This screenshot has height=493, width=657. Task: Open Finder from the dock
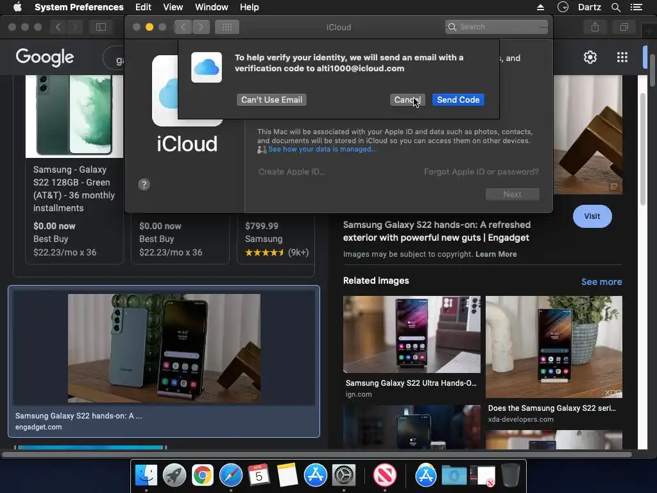(146, 476)
